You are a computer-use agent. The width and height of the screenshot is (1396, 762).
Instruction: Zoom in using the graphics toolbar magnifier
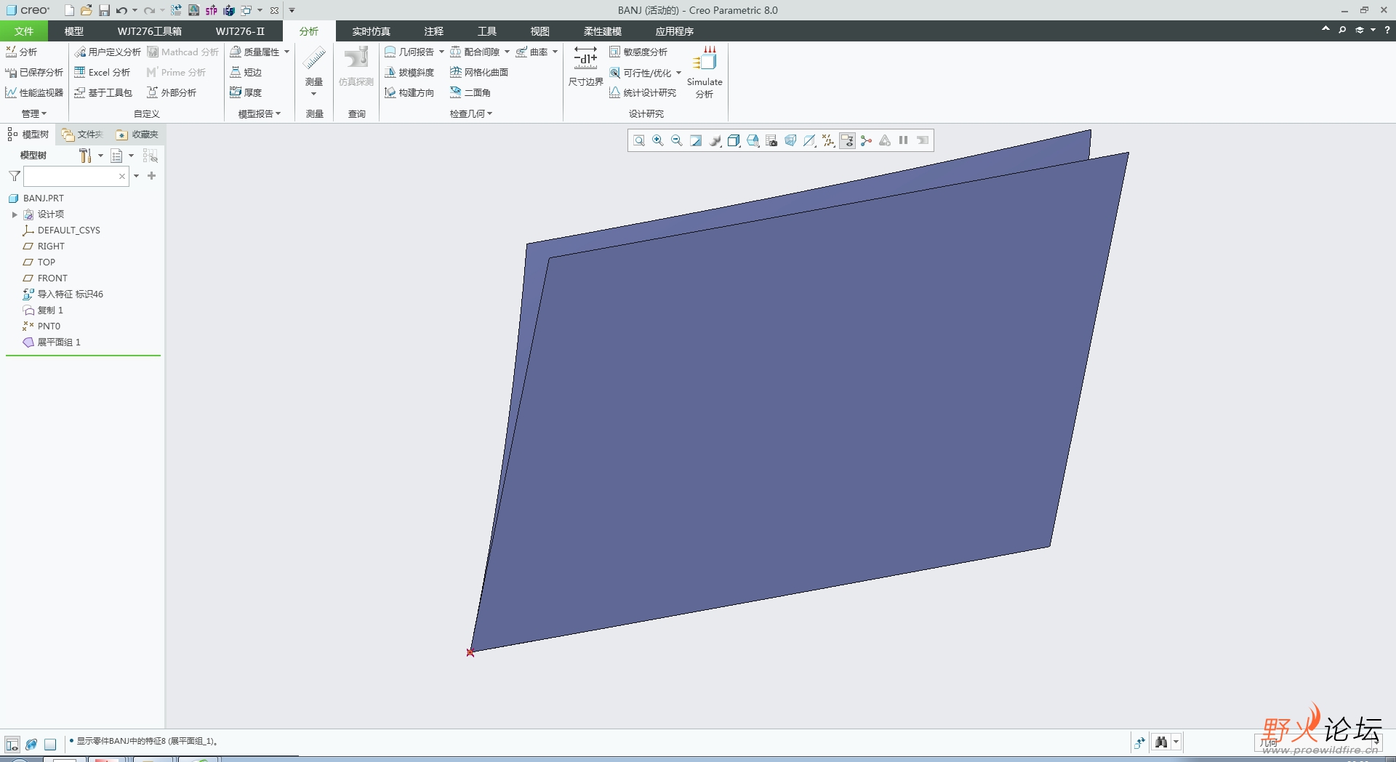pos(657,140)
